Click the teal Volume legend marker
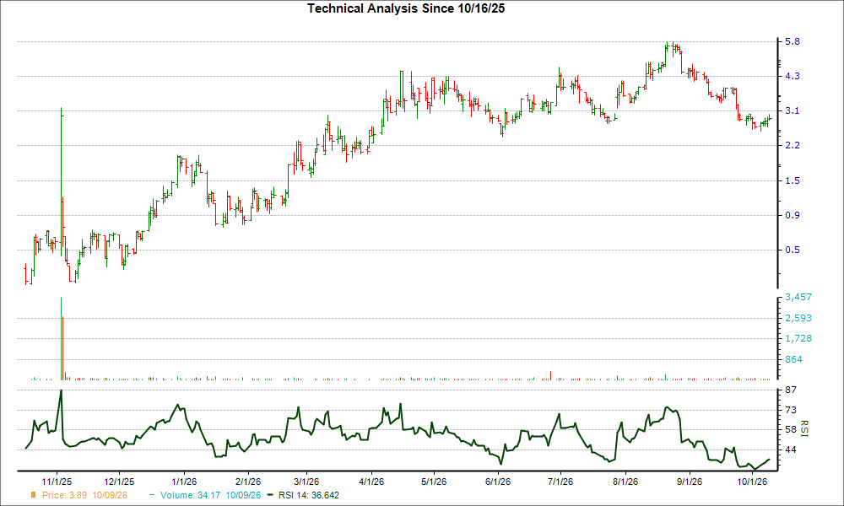The image size is (844, 506). [x=152, y=495]
